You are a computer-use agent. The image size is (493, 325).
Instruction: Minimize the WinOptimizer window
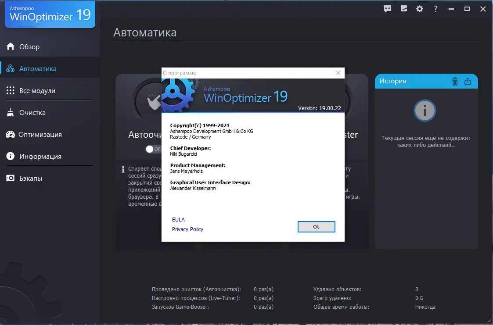pyautogui.click(x=451, y=9)
